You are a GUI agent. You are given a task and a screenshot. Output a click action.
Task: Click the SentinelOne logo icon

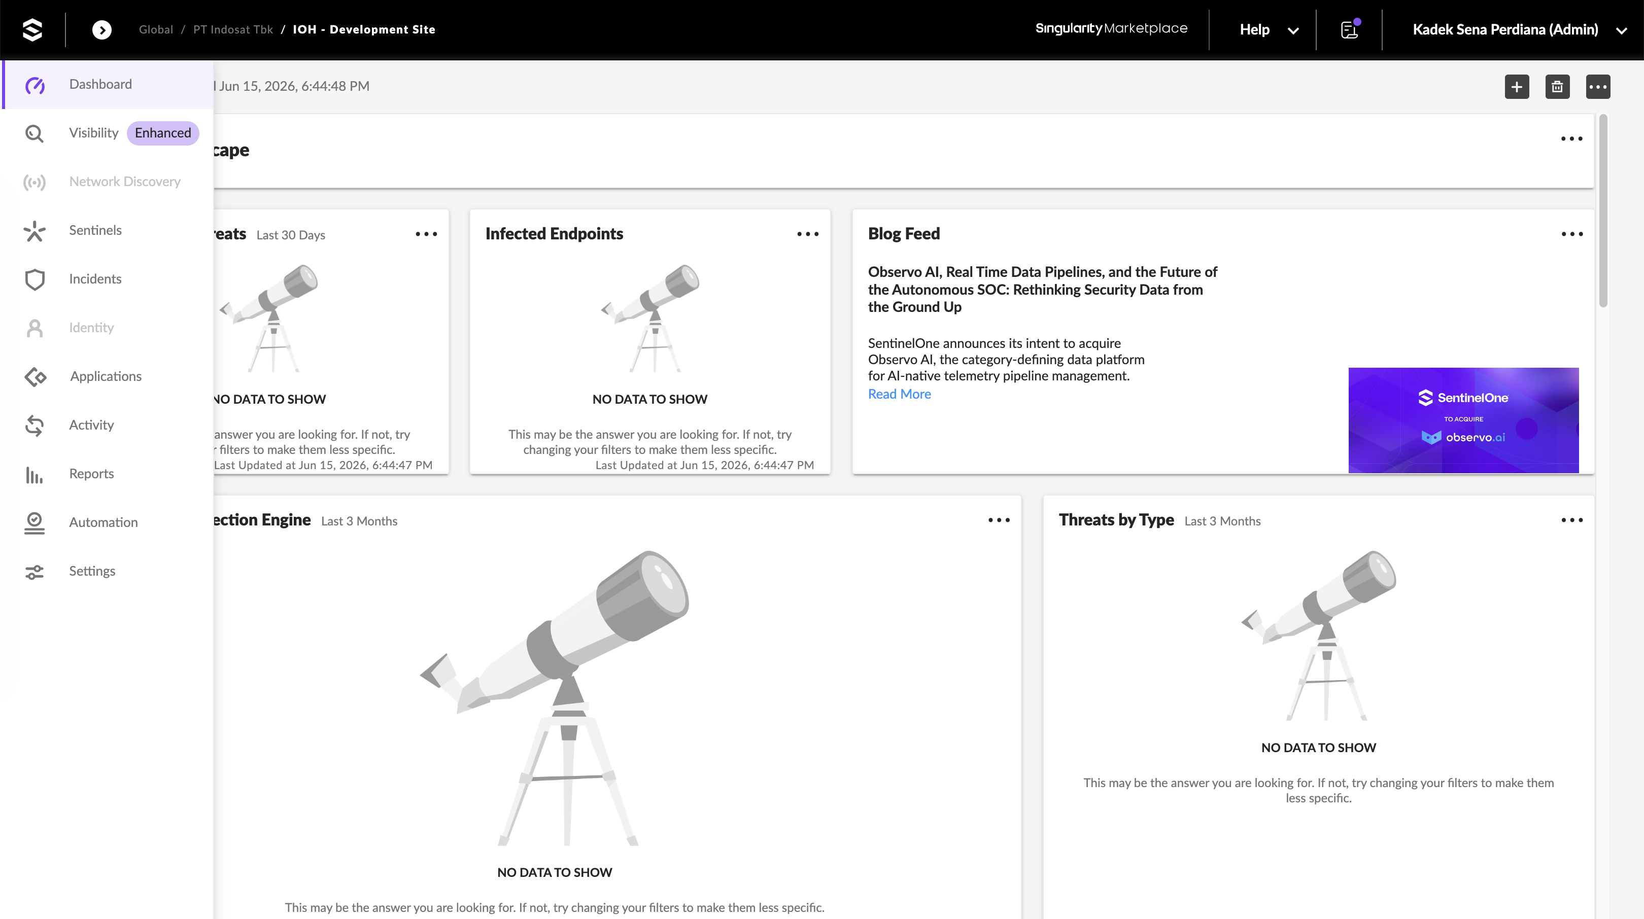coord(32,29)
